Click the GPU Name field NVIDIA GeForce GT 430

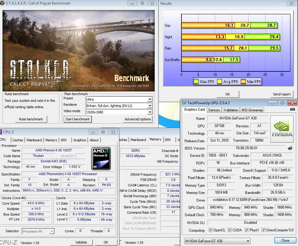click(x=238, y=118)
